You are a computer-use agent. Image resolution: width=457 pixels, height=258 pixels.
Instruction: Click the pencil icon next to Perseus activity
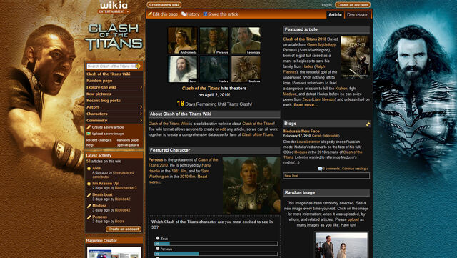(89, 217)
